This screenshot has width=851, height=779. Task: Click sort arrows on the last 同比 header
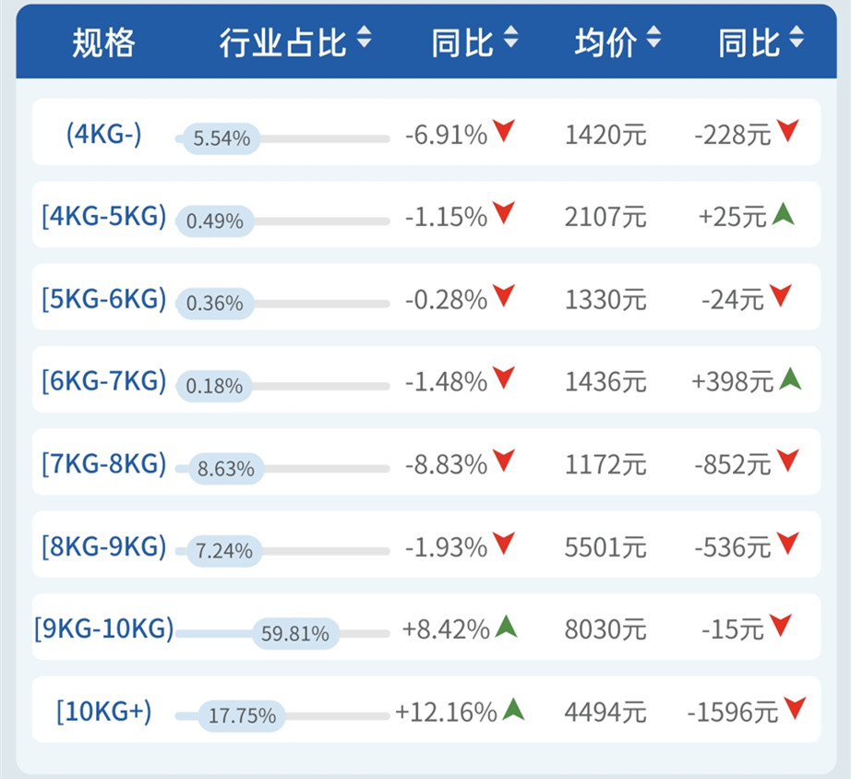[x=797, y=38]
